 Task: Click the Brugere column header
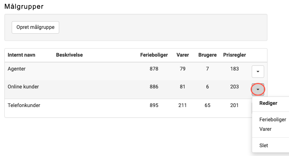pyautogui.click(x=208, y=55)
